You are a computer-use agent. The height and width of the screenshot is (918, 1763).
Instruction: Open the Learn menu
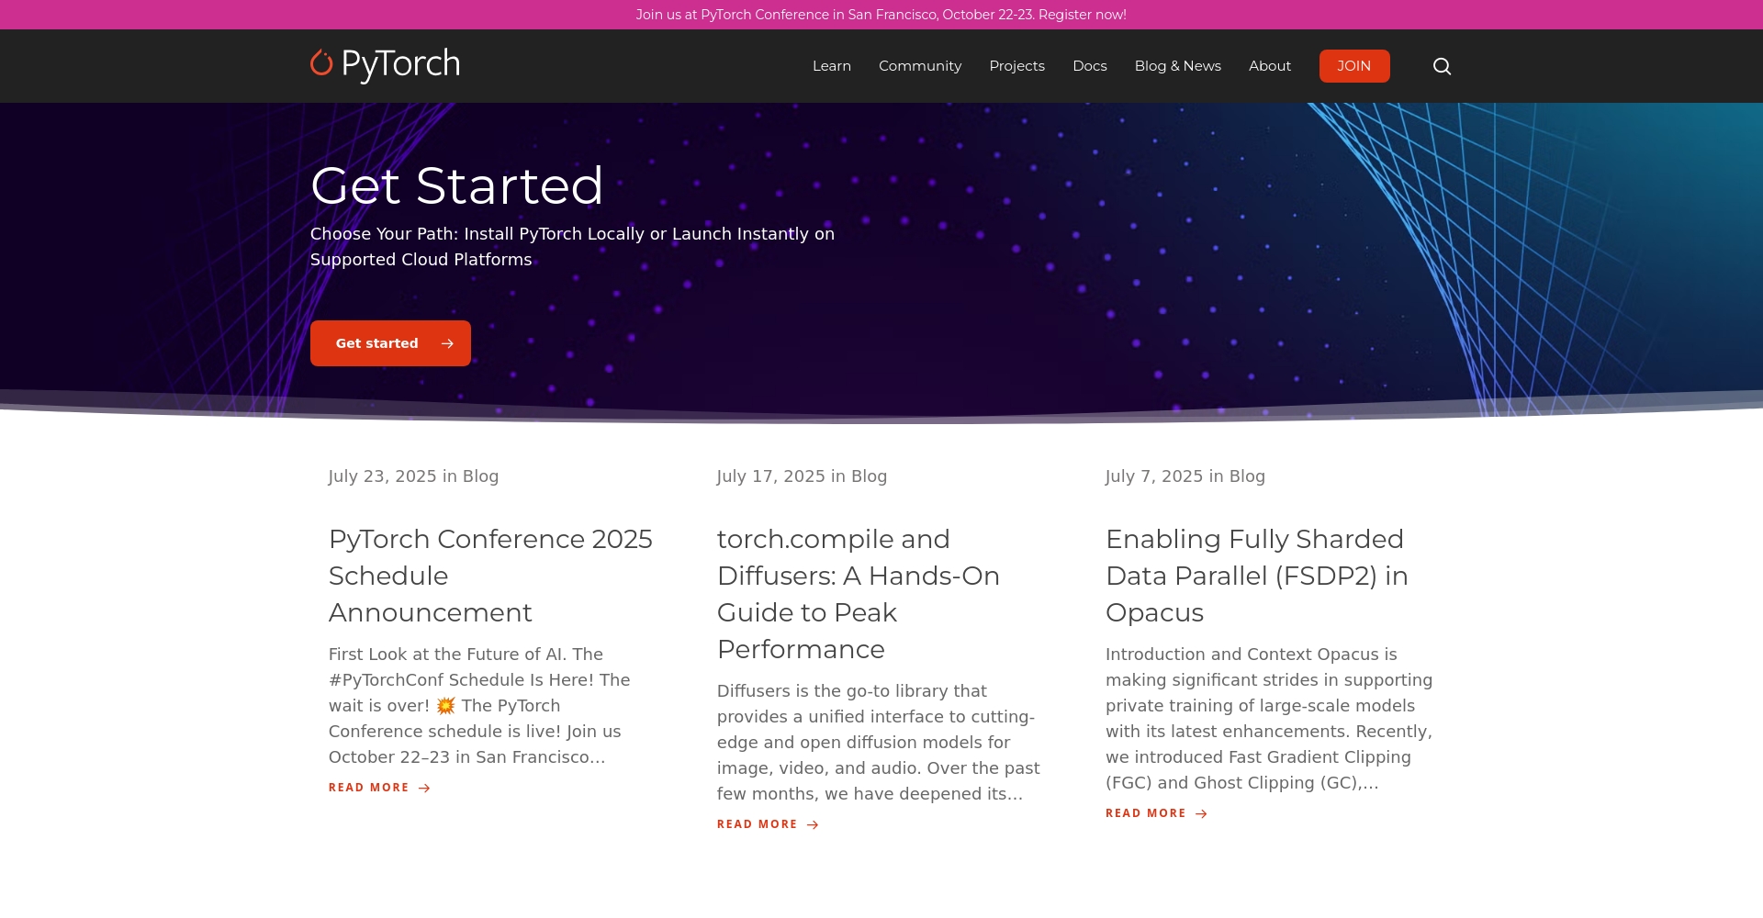pos(832,66)
